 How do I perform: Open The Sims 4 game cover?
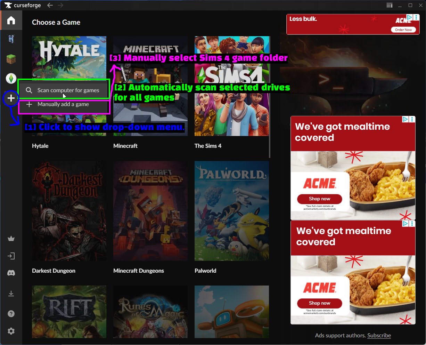(x=232, y=86)
